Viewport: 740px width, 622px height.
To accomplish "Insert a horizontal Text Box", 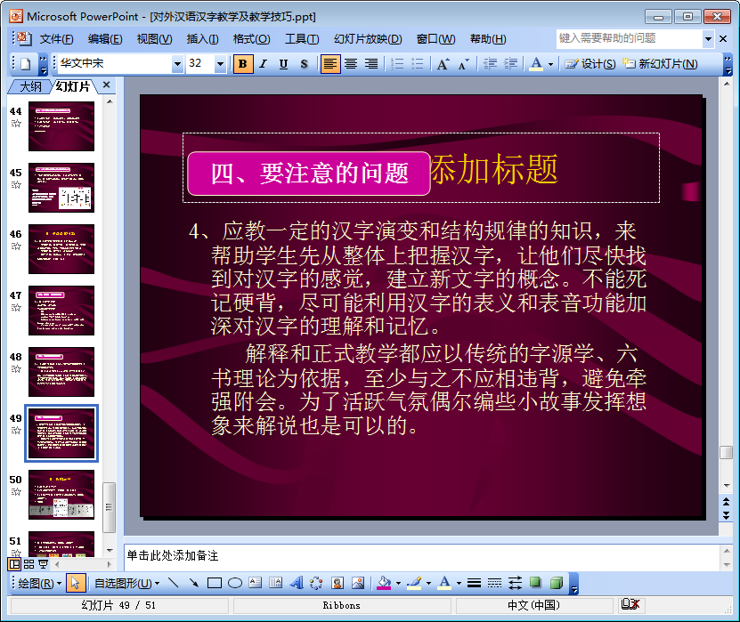I will [256, 584].
